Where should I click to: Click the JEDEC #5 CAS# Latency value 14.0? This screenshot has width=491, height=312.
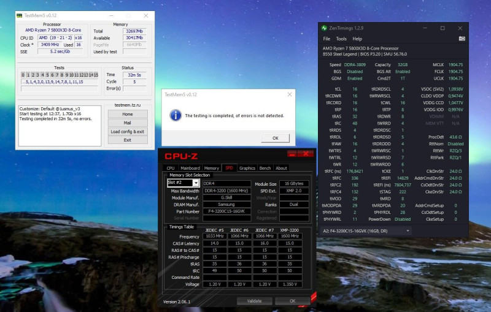click(x=214, y=243)
